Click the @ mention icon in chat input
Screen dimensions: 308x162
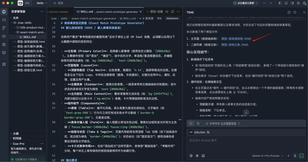coord(191,156)
